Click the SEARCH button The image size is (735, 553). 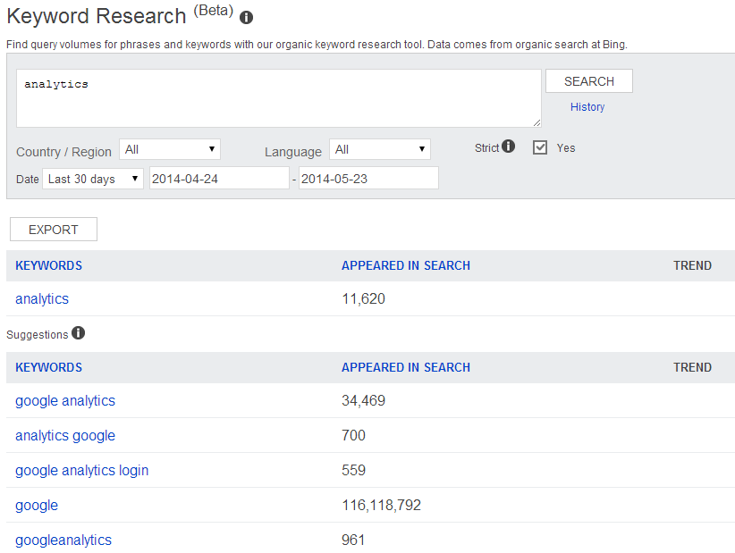[588, 81]
